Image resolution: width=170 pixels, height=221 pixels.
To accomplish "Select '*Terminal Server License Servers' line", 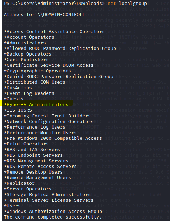I will (x=49, y=200).
